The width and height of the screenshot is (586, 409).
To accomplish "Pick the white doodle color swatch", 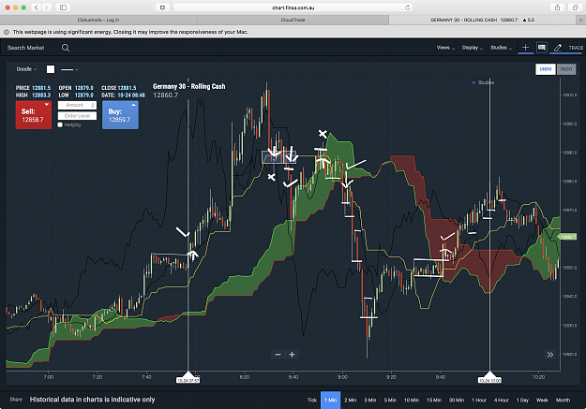I will pos(51,69).
